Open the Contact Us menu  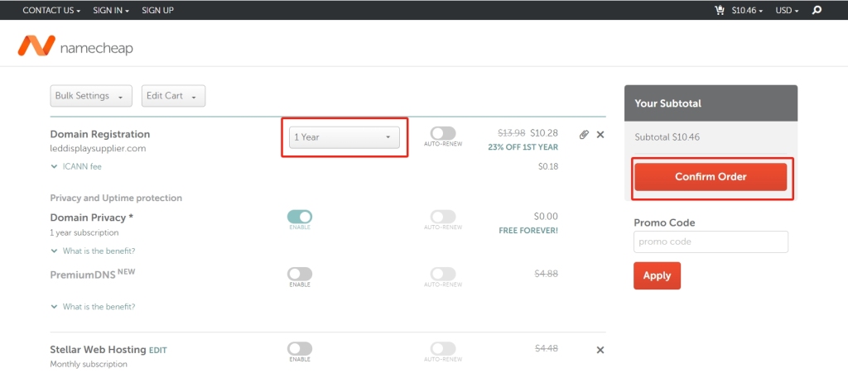[x=51, y=10]
